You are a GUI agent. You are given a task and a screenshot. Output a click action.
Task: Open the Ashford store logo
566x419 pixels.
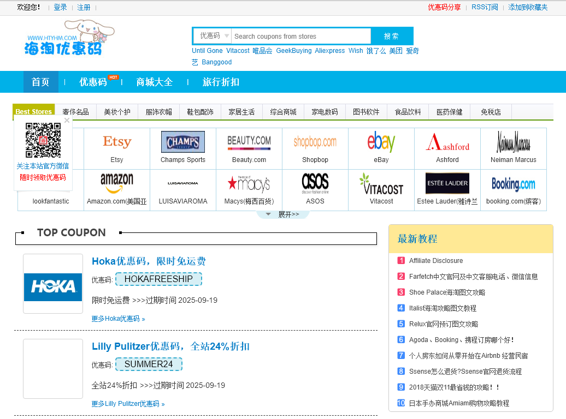447,142
